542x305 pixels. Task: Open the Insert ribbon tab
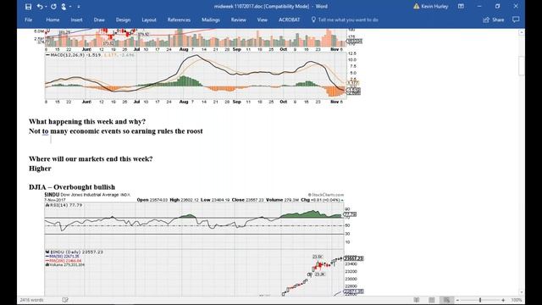76,19
